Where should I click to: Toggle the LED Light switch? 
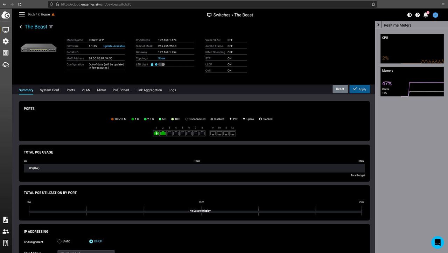pyautogui.click(x=162, y=64)
